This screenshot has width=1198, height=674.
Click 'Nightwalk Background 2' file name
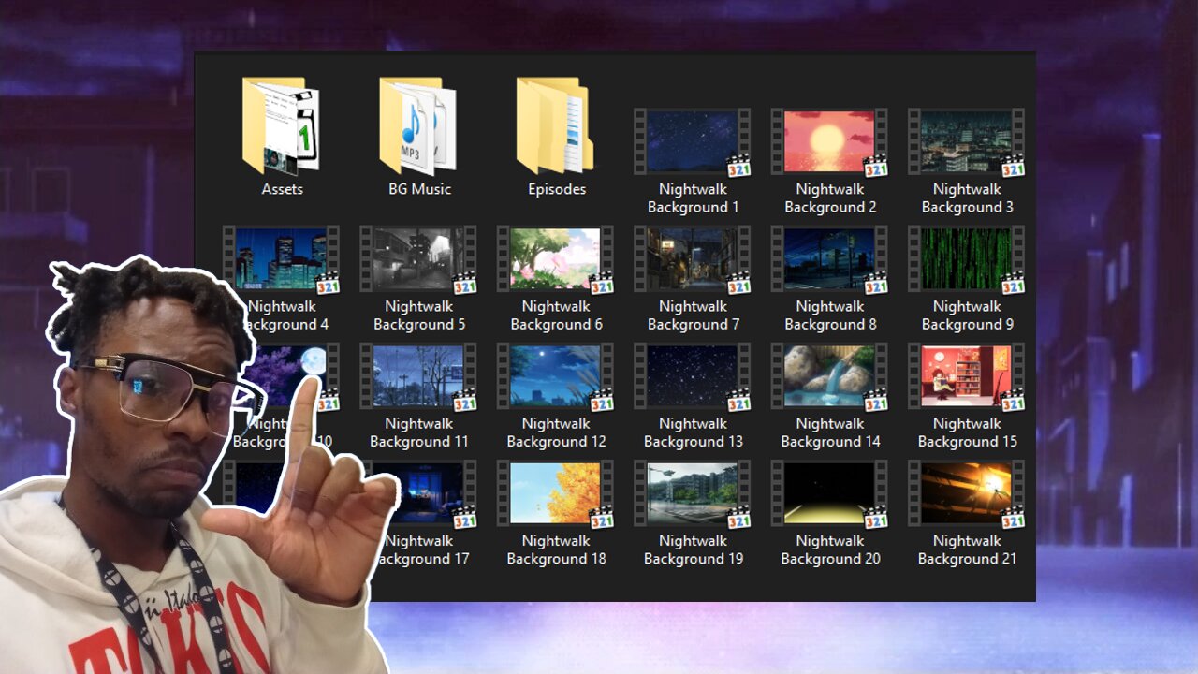(830, 198)
